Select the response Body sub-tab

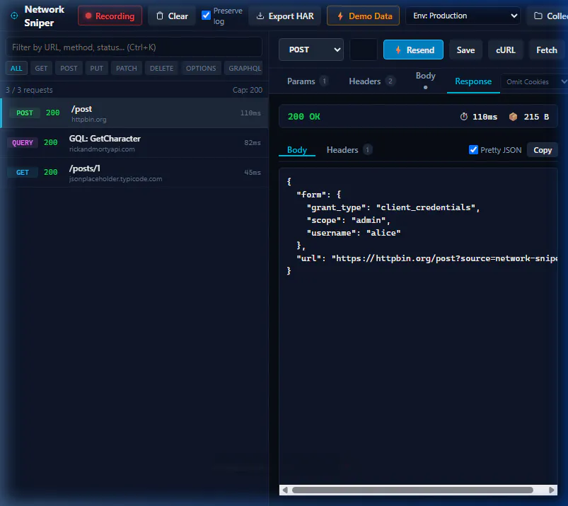[x=297, y=150]
